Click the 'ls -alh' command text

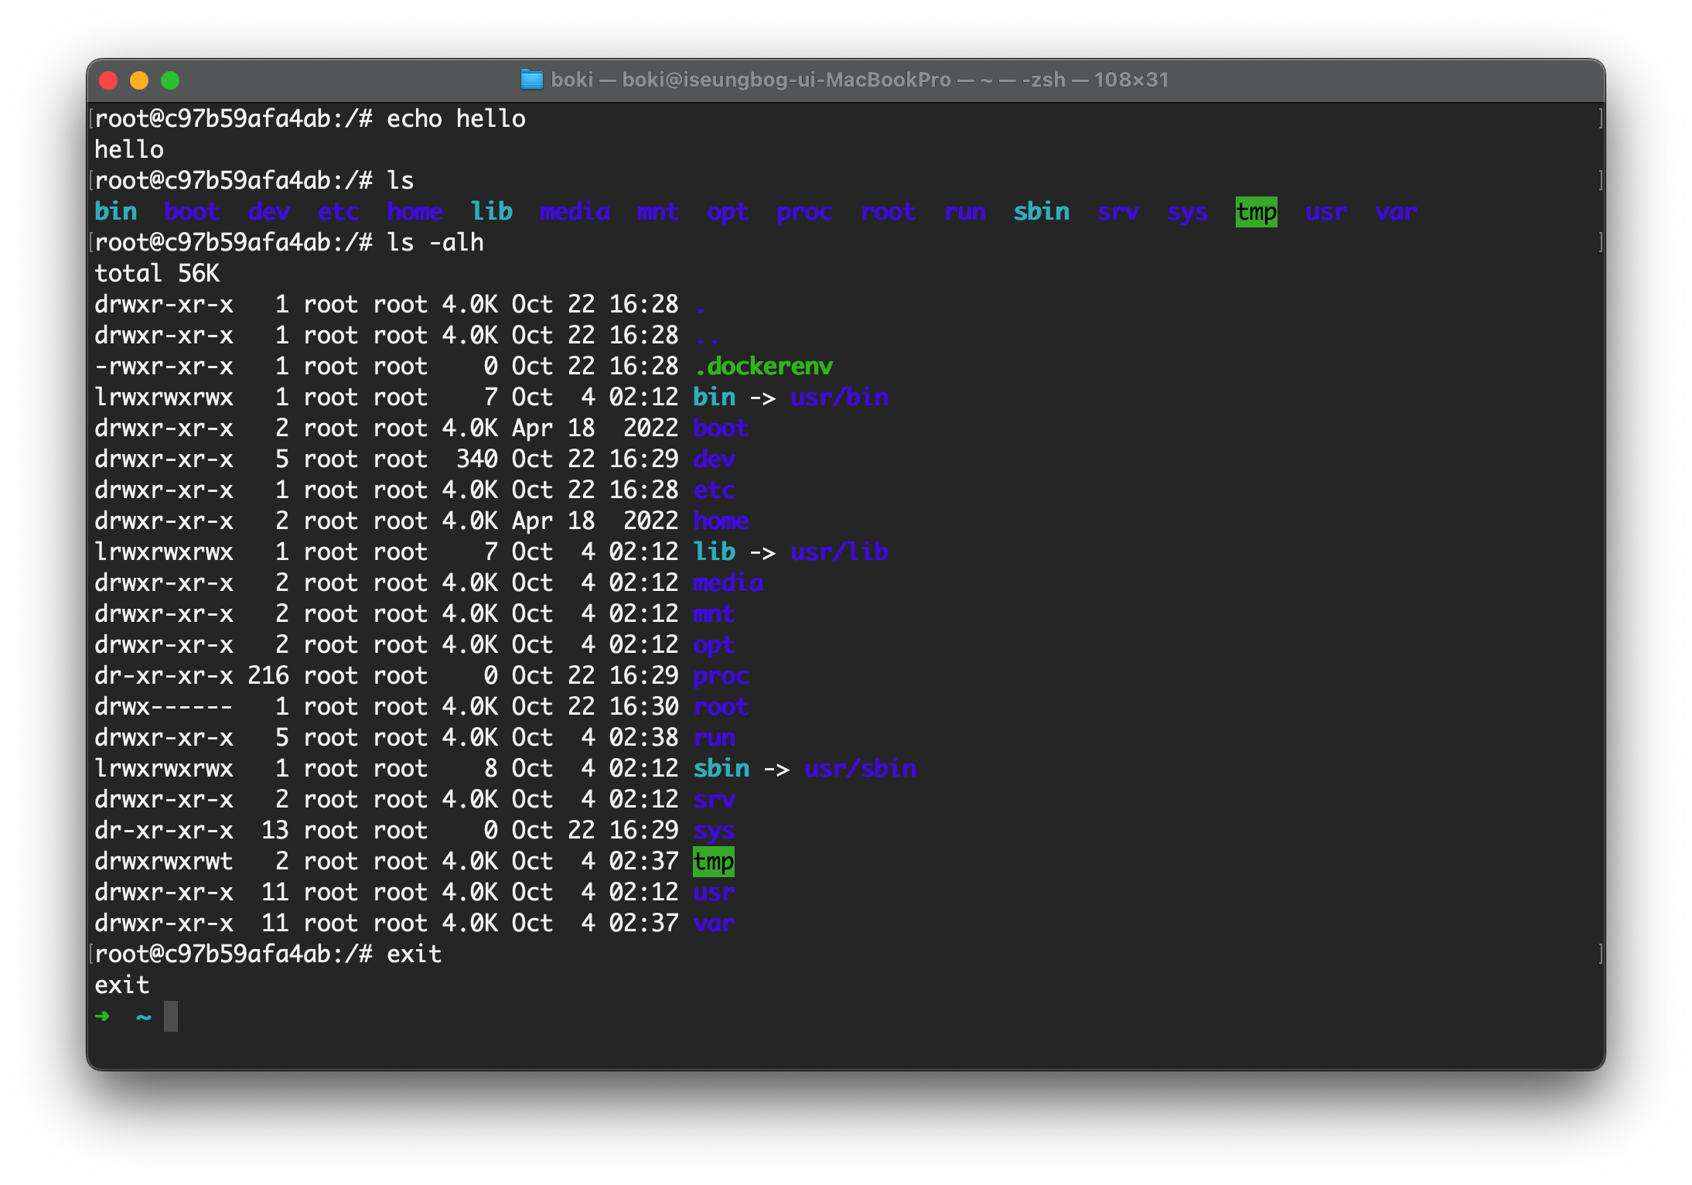435,243
